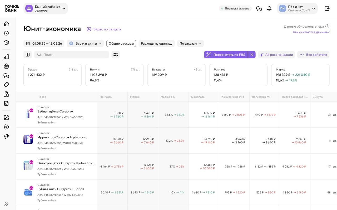Open the price tag sidebar section
Screen dimensions: 337x210
click(6, 85)
